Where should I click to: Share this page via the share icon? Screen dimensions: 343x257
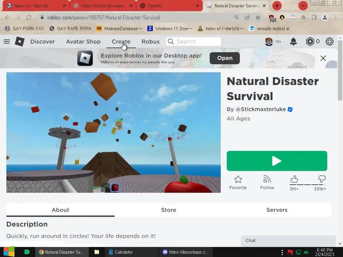[x=247, y=17]
